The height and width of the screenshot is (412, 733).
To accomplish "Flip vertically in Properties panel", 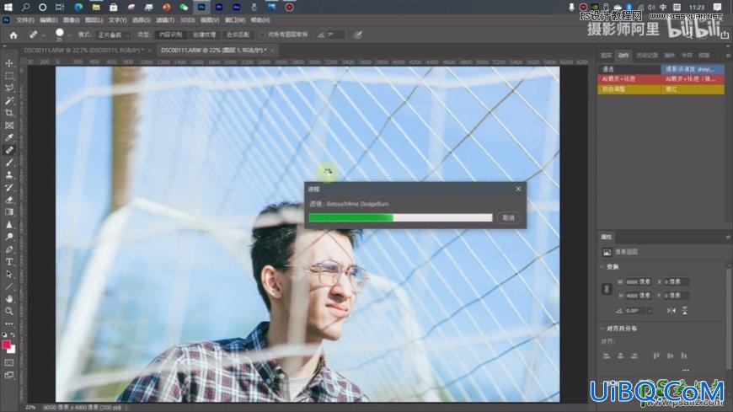I will (x=685, y=311).
